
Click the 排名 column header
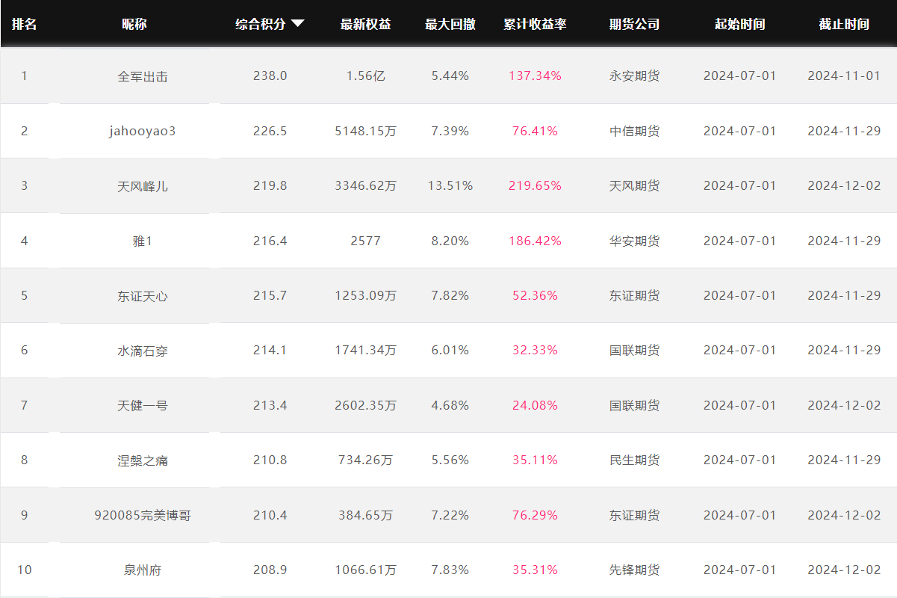tap(24, 24)
